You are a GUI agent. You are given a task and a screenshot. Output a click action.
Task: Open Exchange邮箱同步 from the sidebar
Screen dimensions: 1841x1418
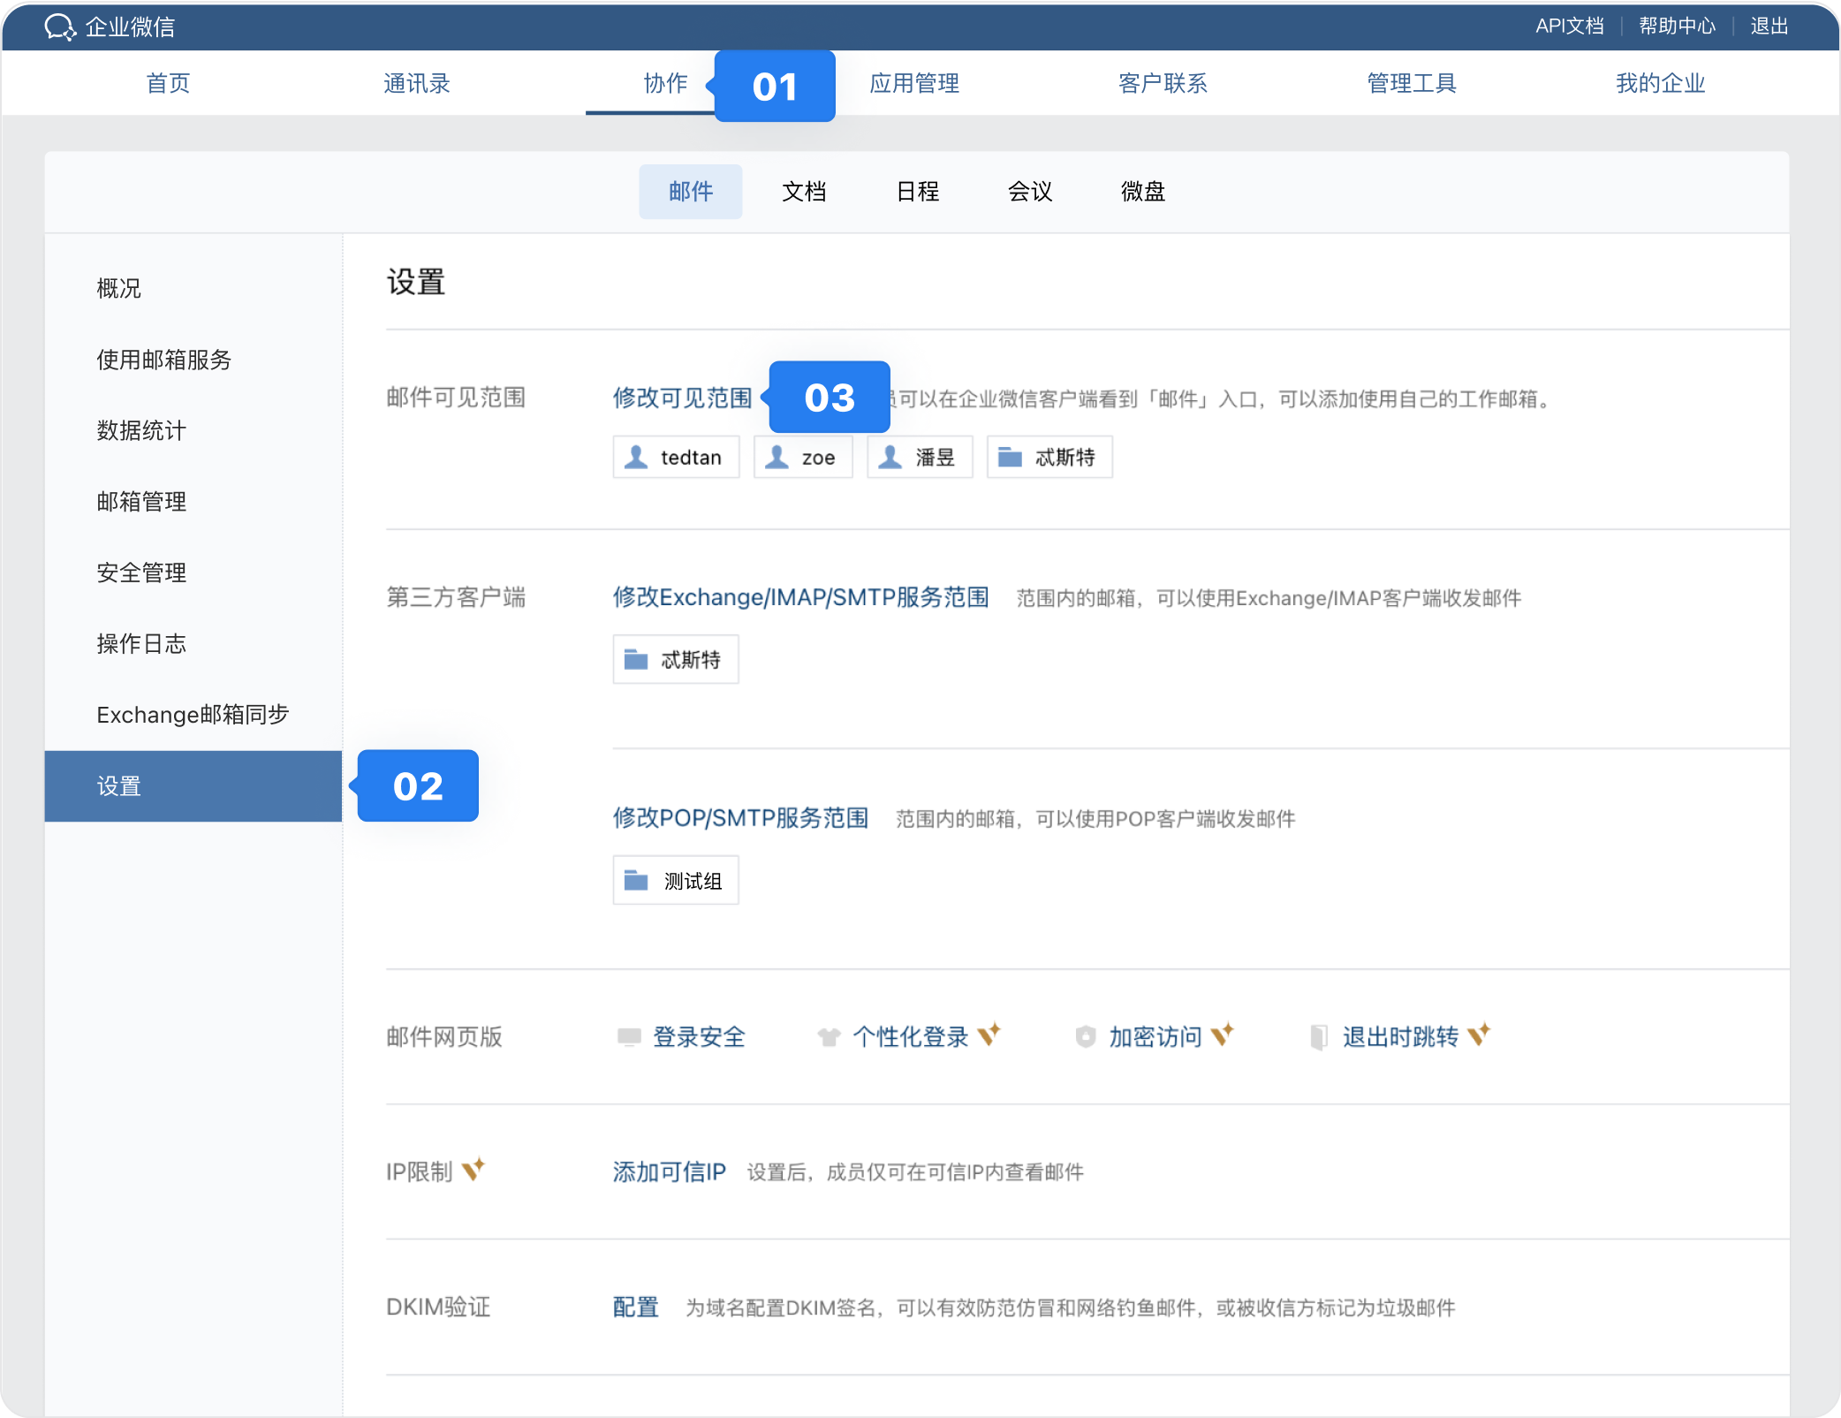(193, 715)
